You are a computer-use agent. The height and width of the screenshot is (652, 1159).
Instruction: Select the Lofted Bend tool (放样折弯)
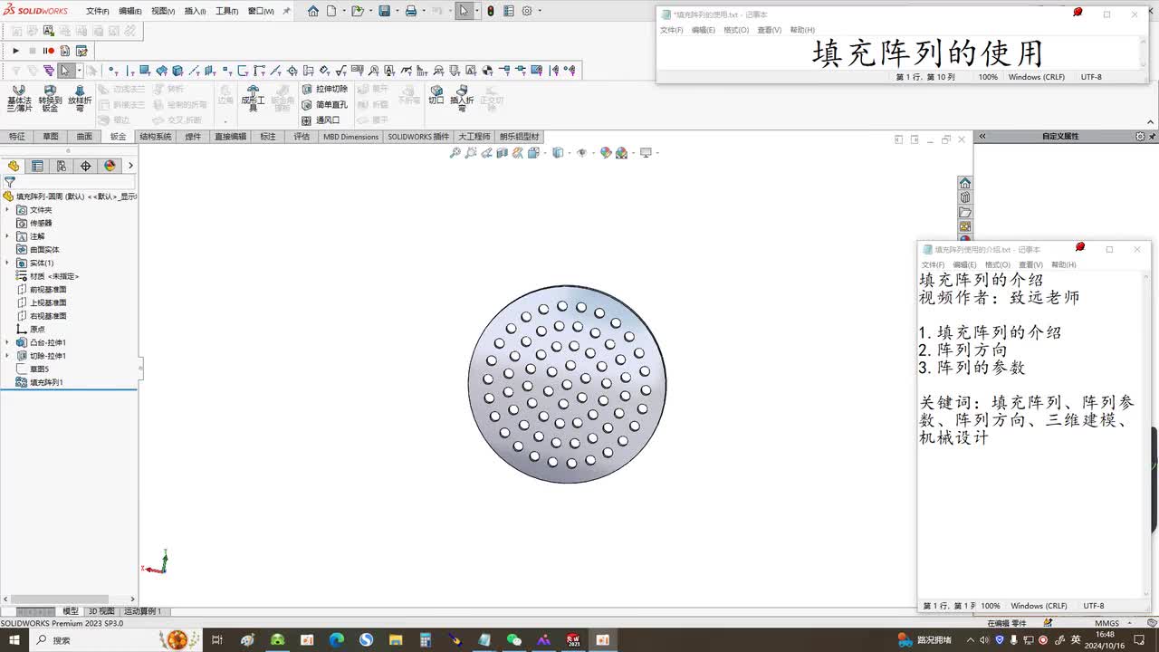(x=80, y=99)
